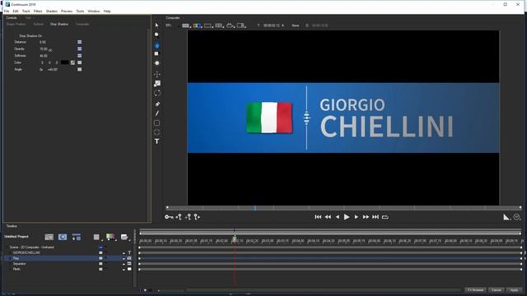Click the scale tool icon
527x296 pixels.
click(x=156, y=84)
